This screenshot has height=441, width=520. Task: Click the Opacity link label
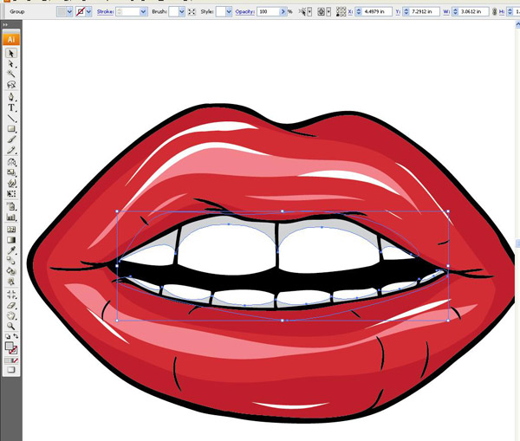point(244,12)
